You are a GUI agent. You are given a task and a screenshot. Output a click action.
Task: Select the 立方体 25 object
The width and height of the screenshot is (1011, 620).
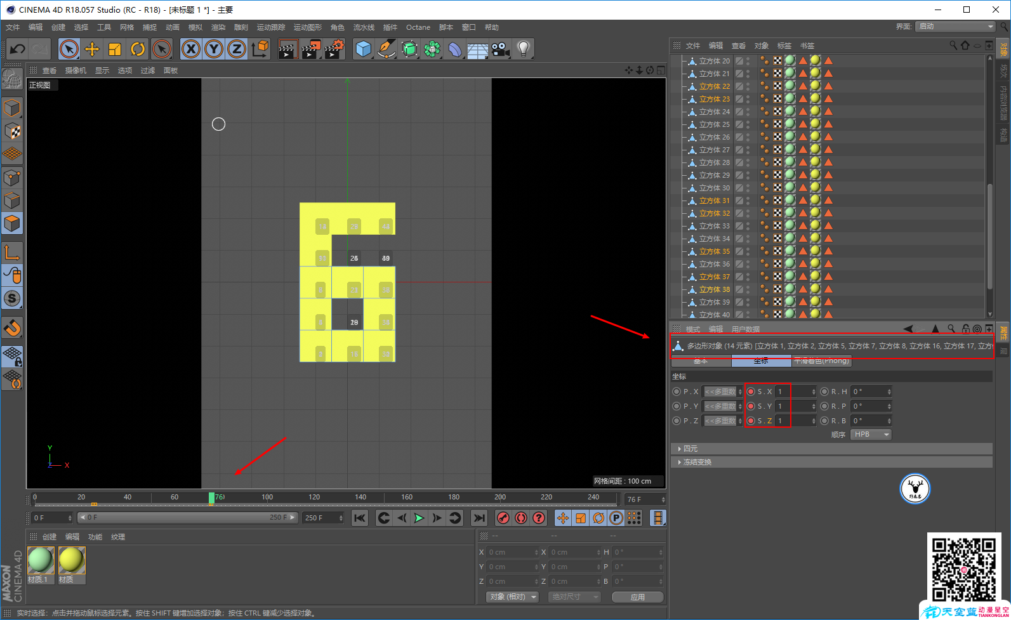tap(714, 124)
